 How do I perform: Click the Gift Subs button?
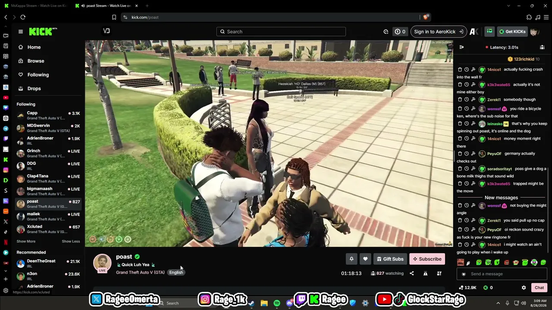(390, 259)
